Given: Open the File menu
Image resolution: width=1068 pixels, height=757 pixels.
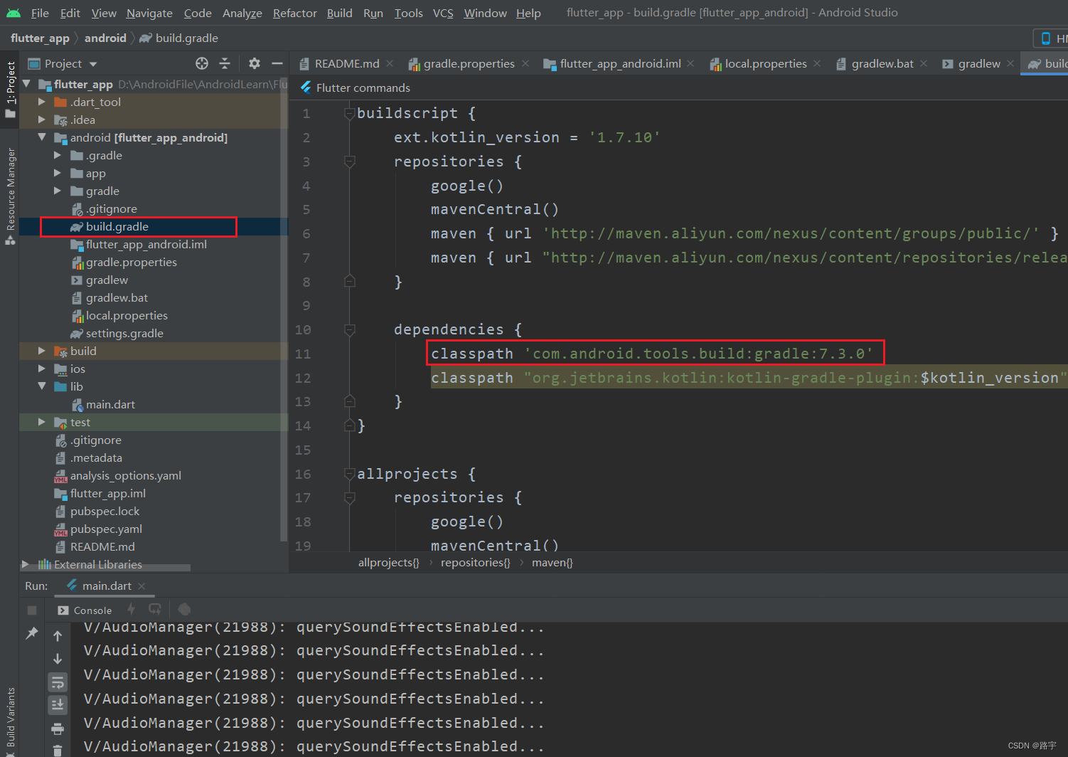Looking at the screenshot, I should tap(40, 13).
